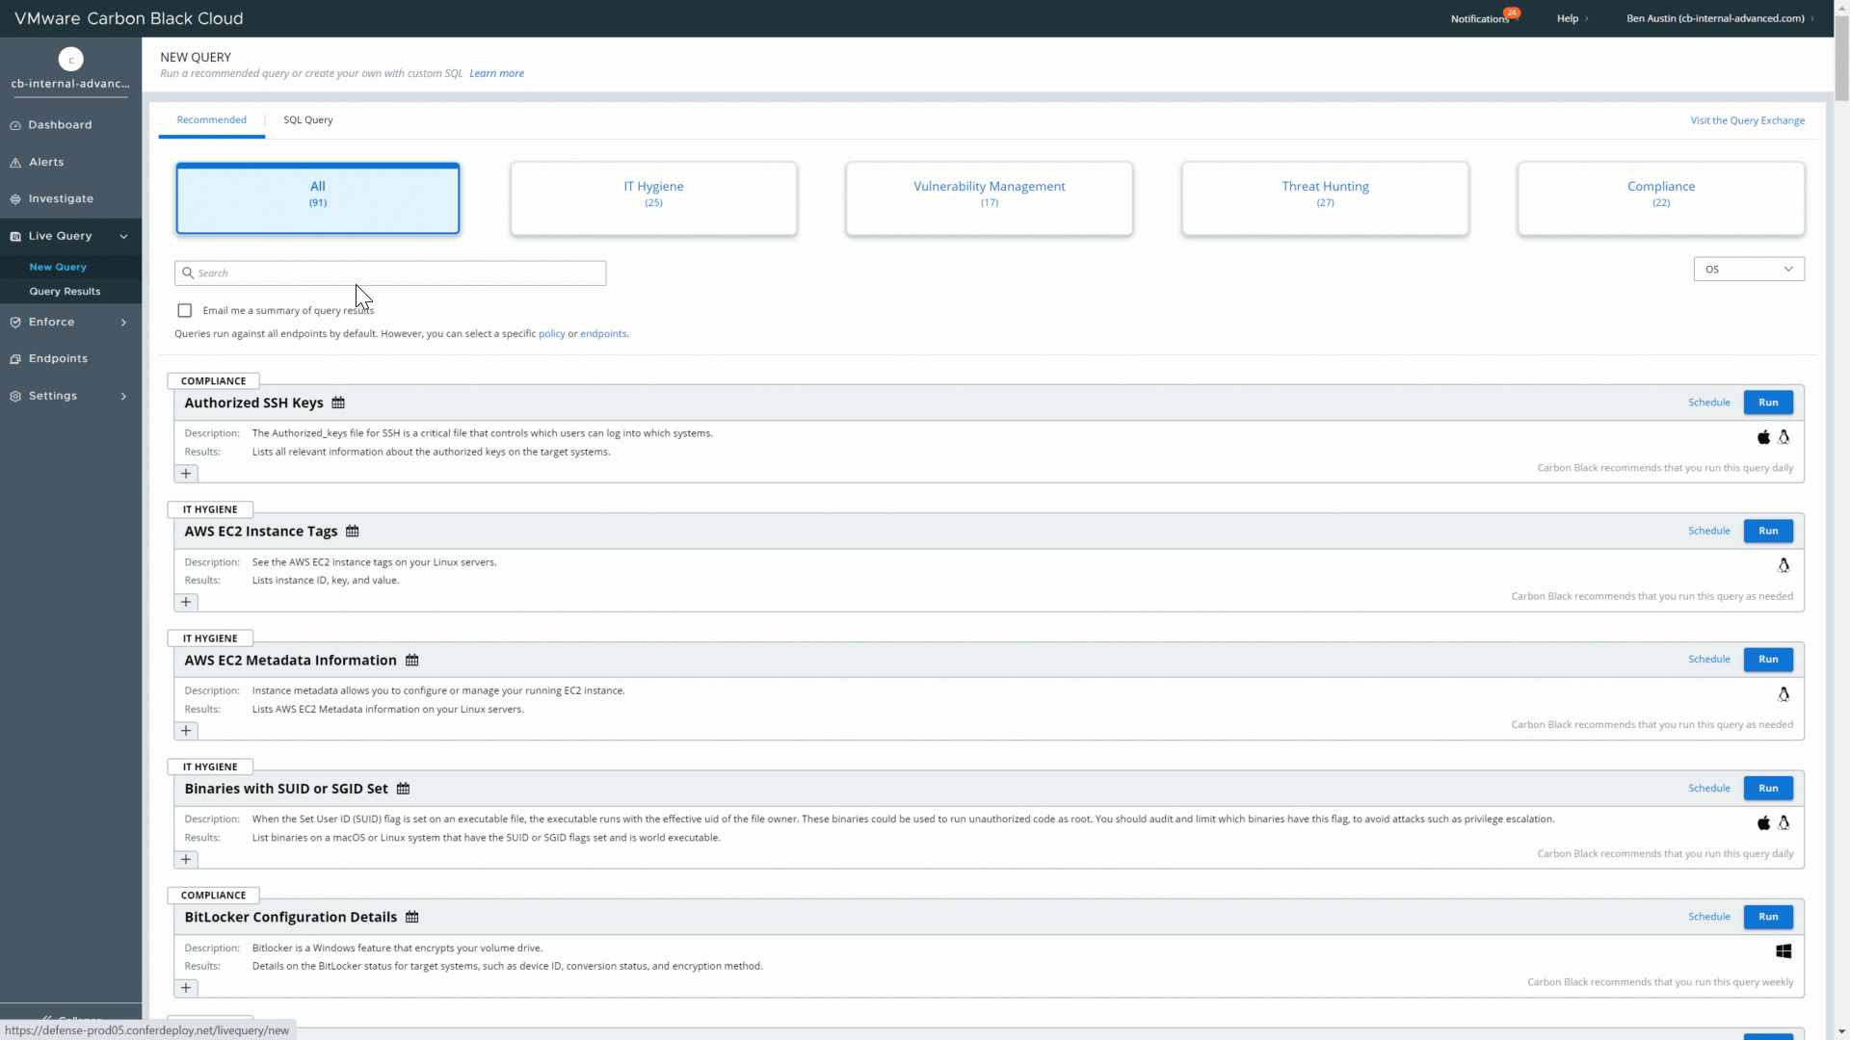1850x1040 pixels.
Task: Open the Alerts triangle icon
Action: 15,163
